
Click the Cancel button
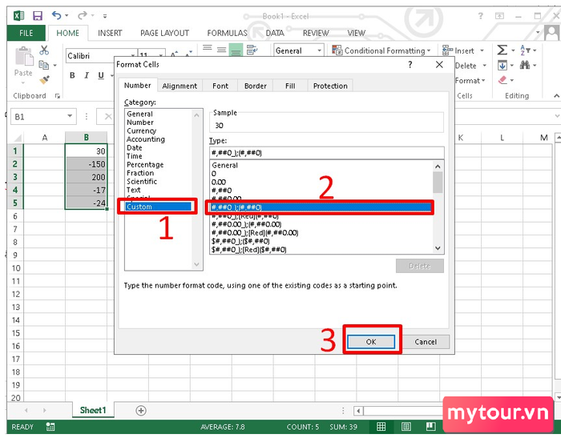click(x=426, y=342)
